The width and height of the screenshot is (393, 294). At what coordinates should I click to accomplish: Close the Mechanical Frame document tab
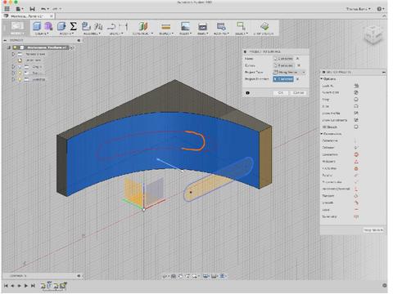pyautogui.click(x=52, y=16)
